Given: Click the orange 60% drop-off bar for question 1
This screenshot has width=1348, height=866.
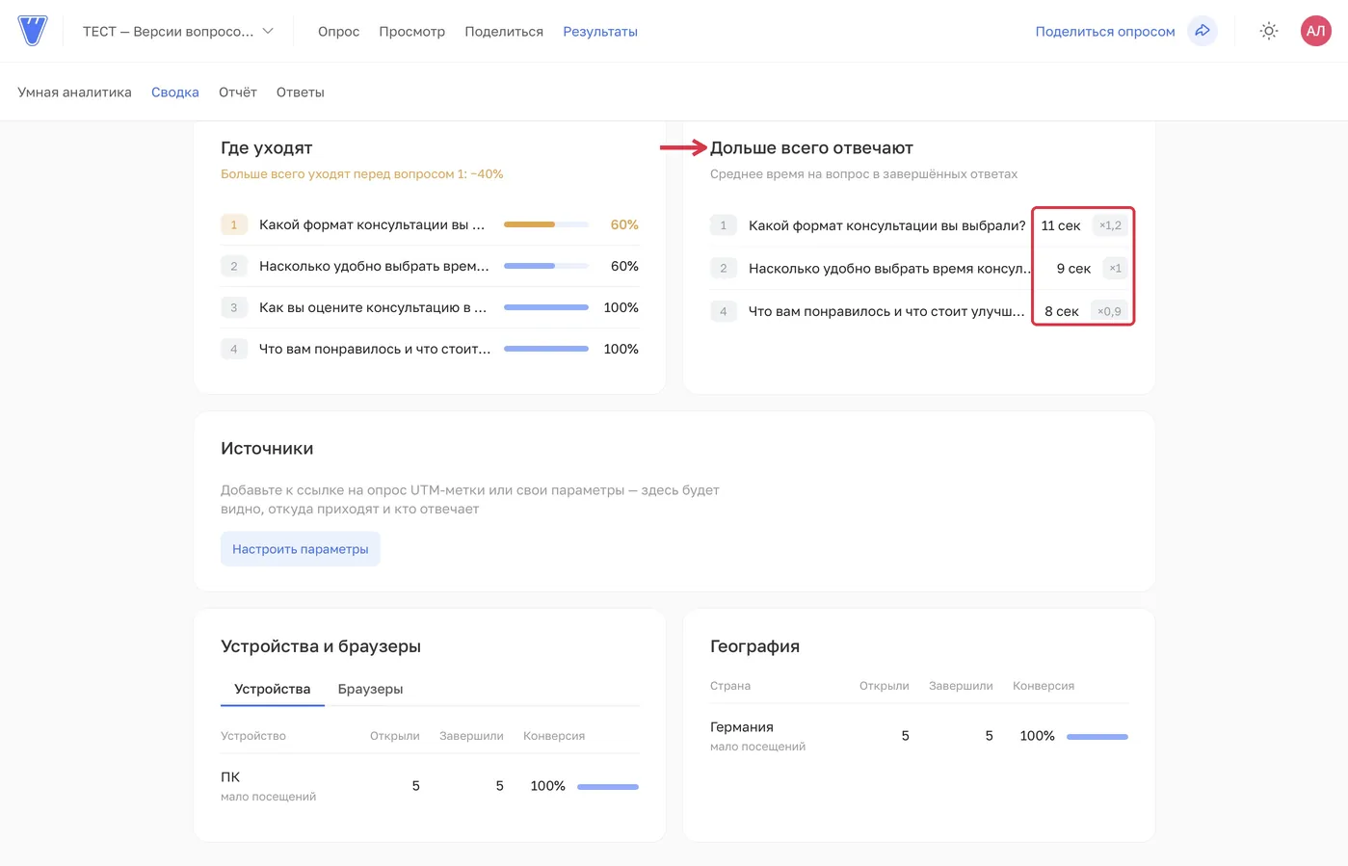Looking at the screenshot, I should point(546,224).
